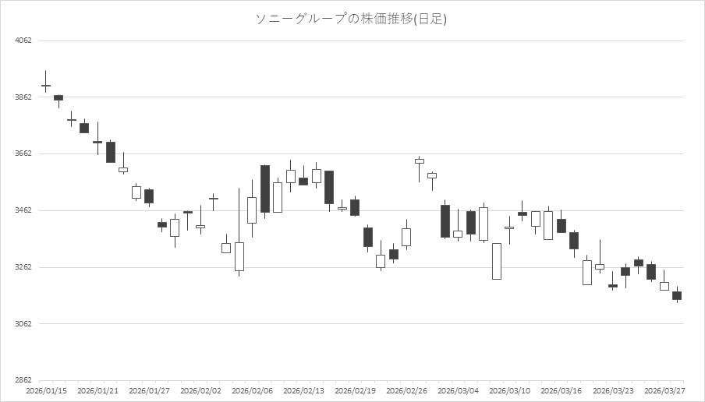The height and width of the screenshot is (402, 705).
Task: Click the 2026/01/15 date label
Action: tap(45, 391)
